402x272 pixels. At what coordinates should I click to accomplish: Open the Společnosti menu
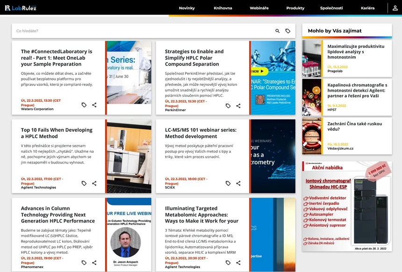pos(331,8)
